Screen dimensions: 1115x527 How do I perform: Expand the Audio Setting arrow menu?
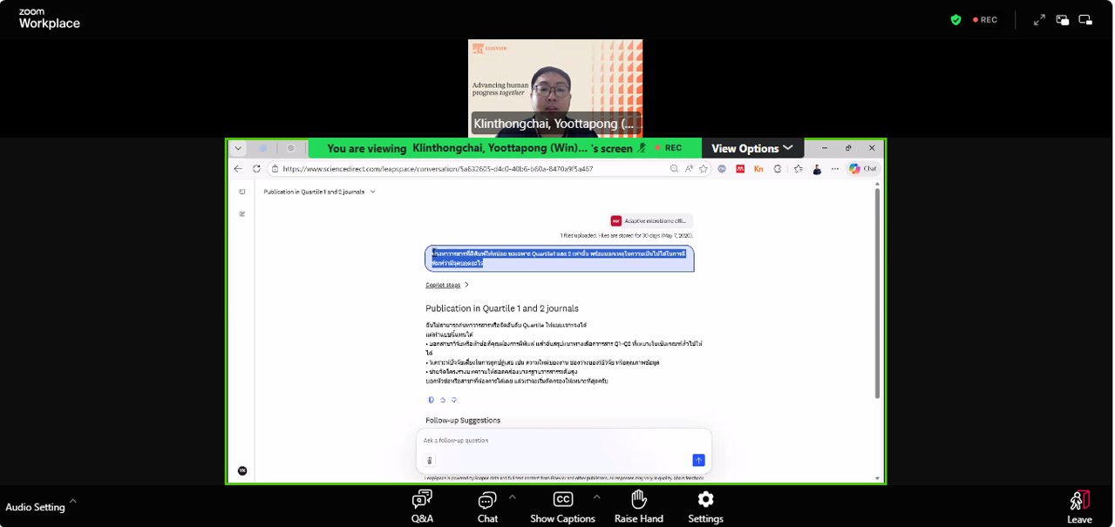tap(73, 501)
